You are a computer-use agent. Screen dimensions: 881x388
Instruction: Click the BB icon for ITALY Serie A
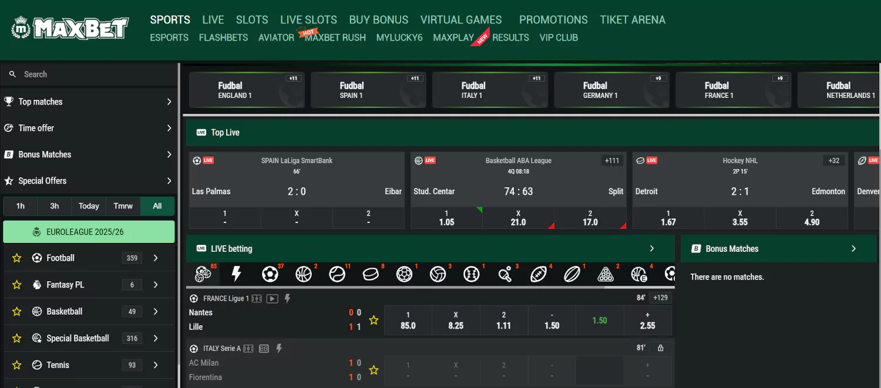[x=264, y=349]
